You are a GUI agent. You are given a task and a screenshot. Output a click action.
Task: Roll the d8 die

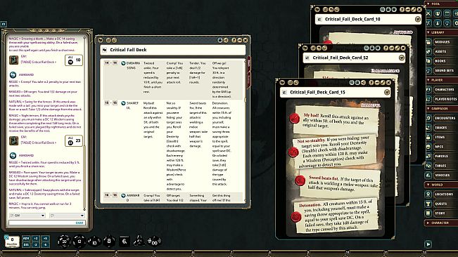point(109,242)
